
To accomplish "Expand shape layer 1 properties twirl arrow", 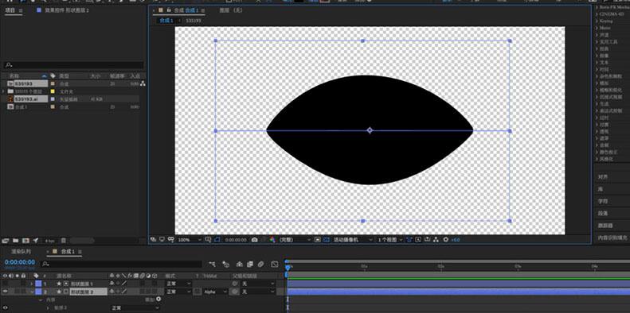I will [32, 284].
